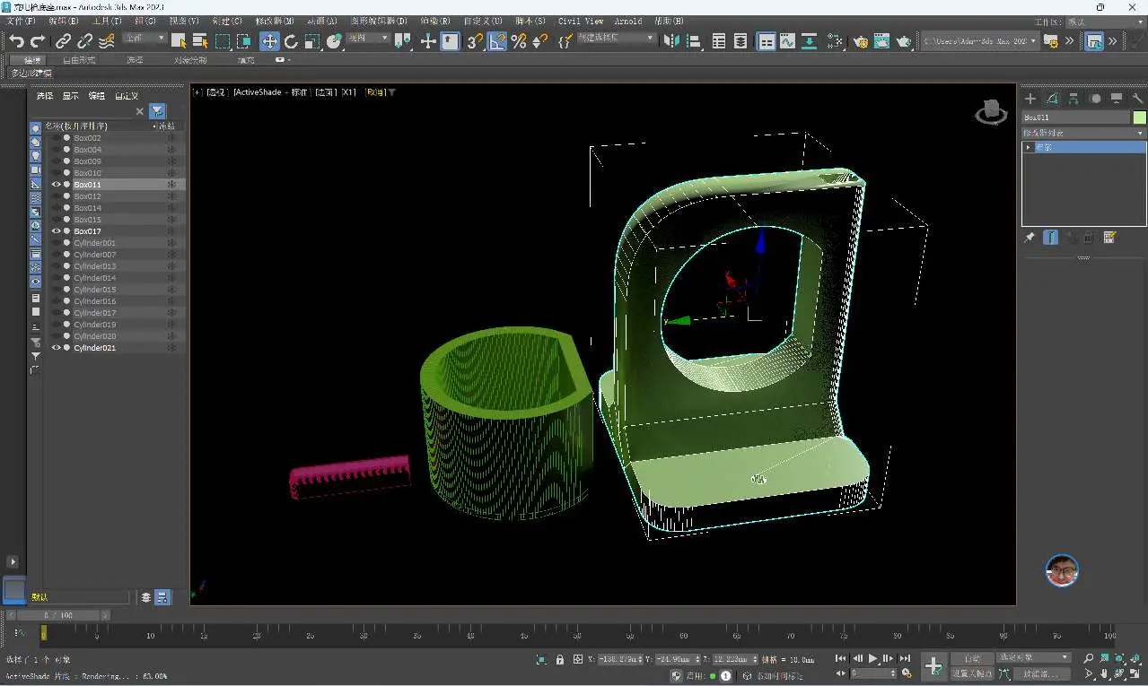Click the time slider frame handle

(59, 615)
